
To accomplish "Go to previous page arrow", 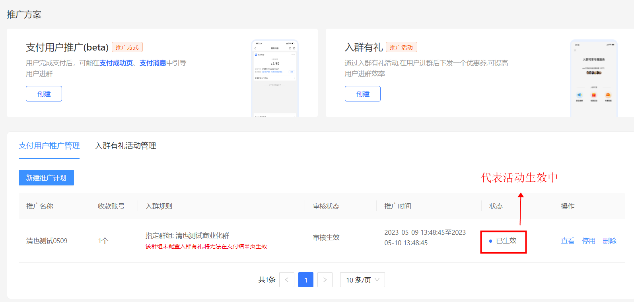I will pos(287,280).
